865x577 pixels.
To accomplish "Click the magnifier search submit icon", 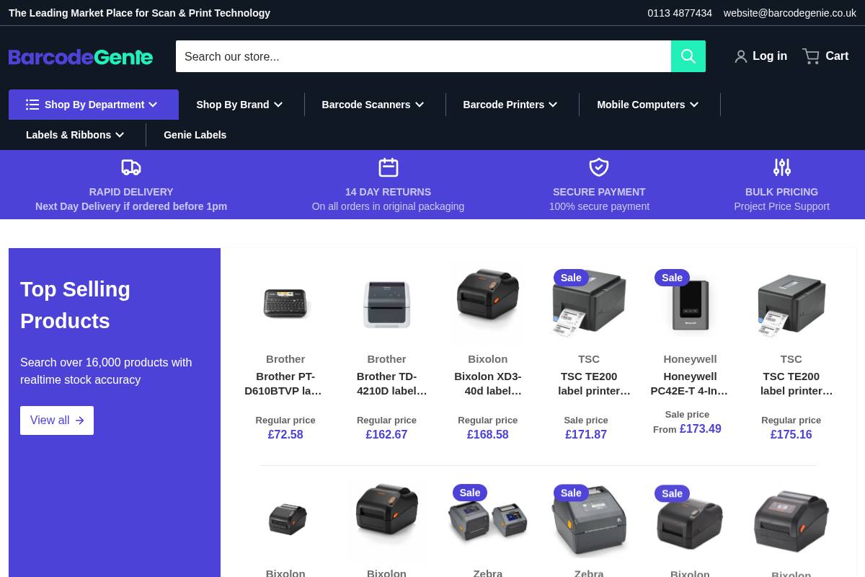I will pyautogui.click(x=688, y=56).
